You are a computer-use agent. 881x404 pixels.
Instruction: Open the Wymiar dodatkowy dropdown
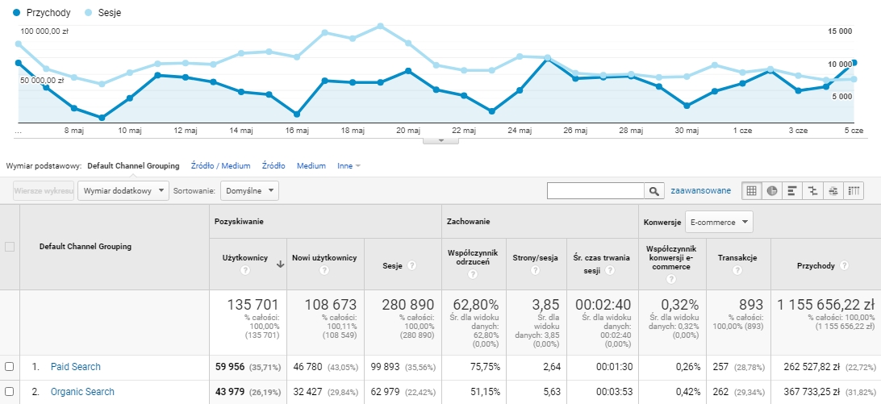[x=123, y=191]
